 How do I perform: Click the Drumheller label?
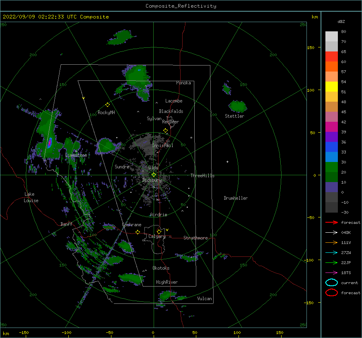coord(236,198)
